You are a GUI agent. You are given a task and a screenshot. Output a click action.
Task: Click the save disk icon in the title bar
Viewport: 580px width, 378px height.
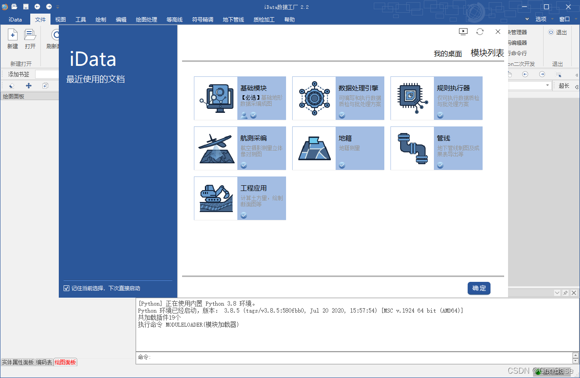[26, 7]
